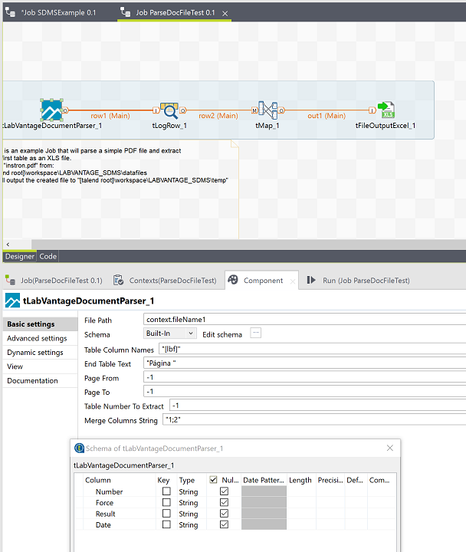Click the designer canvas left scroll arrow
The image size is (466, 552).
coord(8,245)
